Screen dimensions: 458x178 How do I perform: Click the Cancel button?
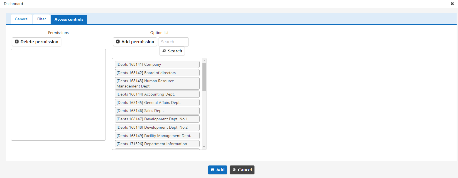pos(242,170)
